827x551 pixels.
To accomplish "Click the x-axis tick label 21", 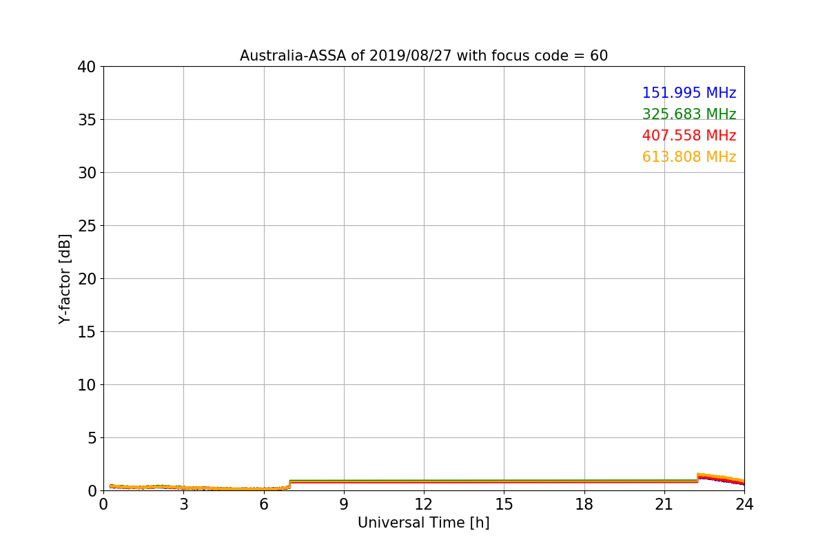I will coord(664,504).
